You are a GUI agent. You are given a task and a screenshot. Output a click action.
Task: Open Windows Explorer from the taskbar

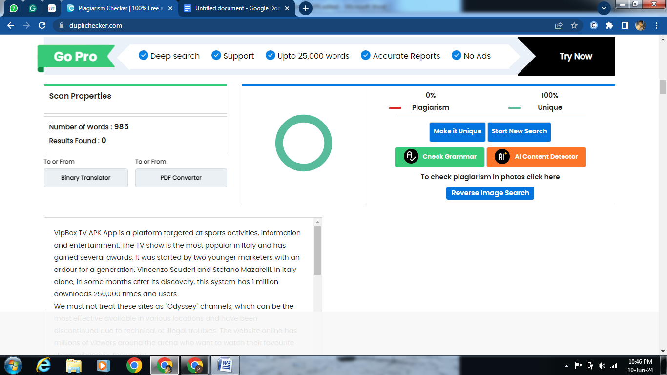(74, 365)
